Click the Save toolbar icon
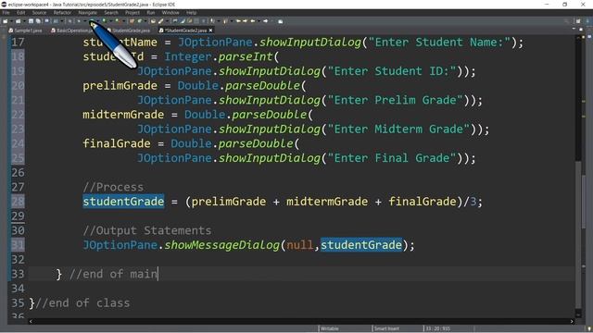This screenshot has width=593, height=333. click(x=31, y=21)
